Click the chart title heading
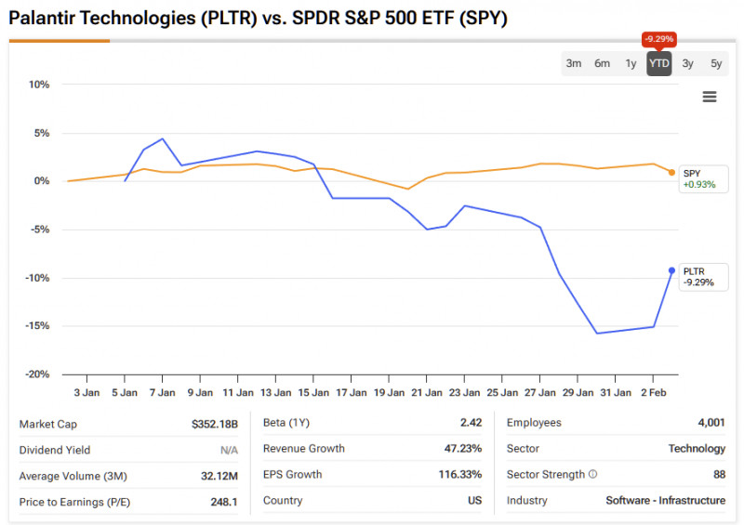 point(258,18)
